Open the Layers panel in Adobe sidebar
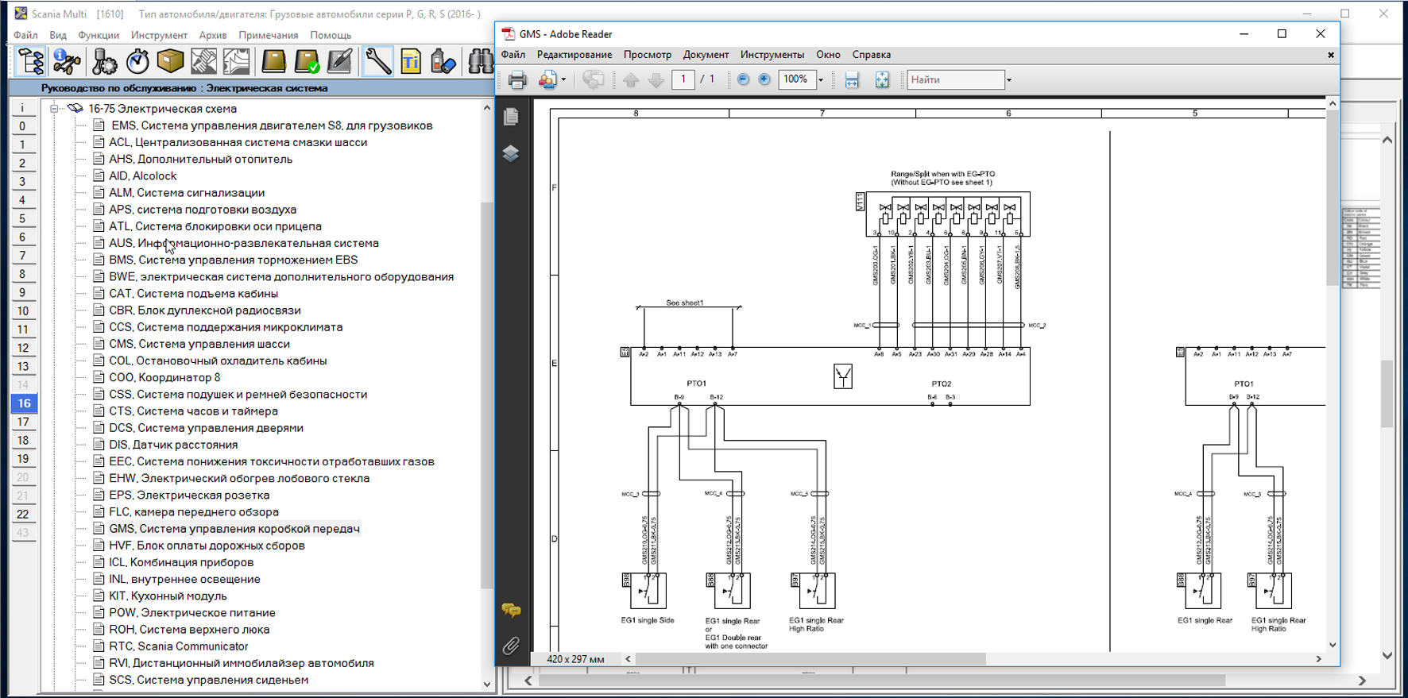1408x698 pixels. (511, 153)
